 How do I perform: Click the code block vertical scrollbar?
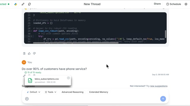coord(165,34)
